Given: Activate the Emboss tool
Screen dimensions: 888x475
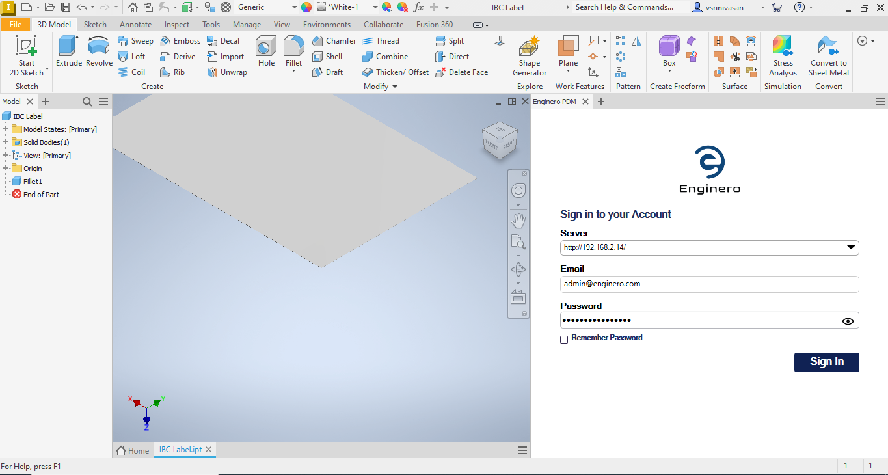Looking at the screenshot, I should pyautogui.click(x=180, y=41).
